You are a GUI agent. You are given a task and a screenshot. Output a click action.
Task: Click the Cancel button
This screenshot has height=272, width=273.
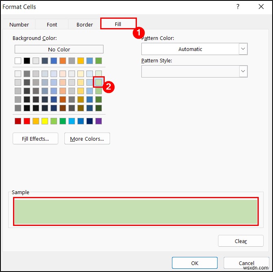tap(246, 263)
